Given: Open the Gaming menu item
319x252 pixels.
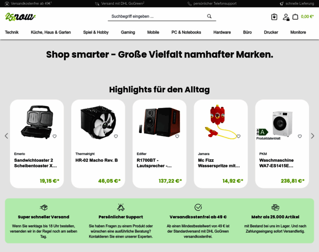Looking at the screenshot, I should tap(128, 32).
